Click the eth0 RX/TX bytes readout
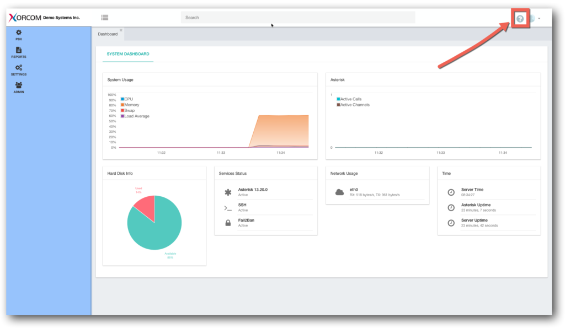The image size is (565, 328). (x=375, y=195)
